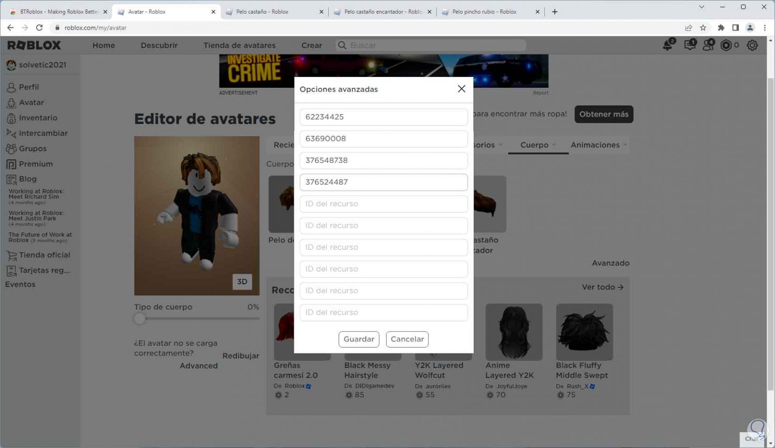The width and height of the screenshot is (775, 448).
Task: Select the field containing 376524487
Action: [383, 182]
